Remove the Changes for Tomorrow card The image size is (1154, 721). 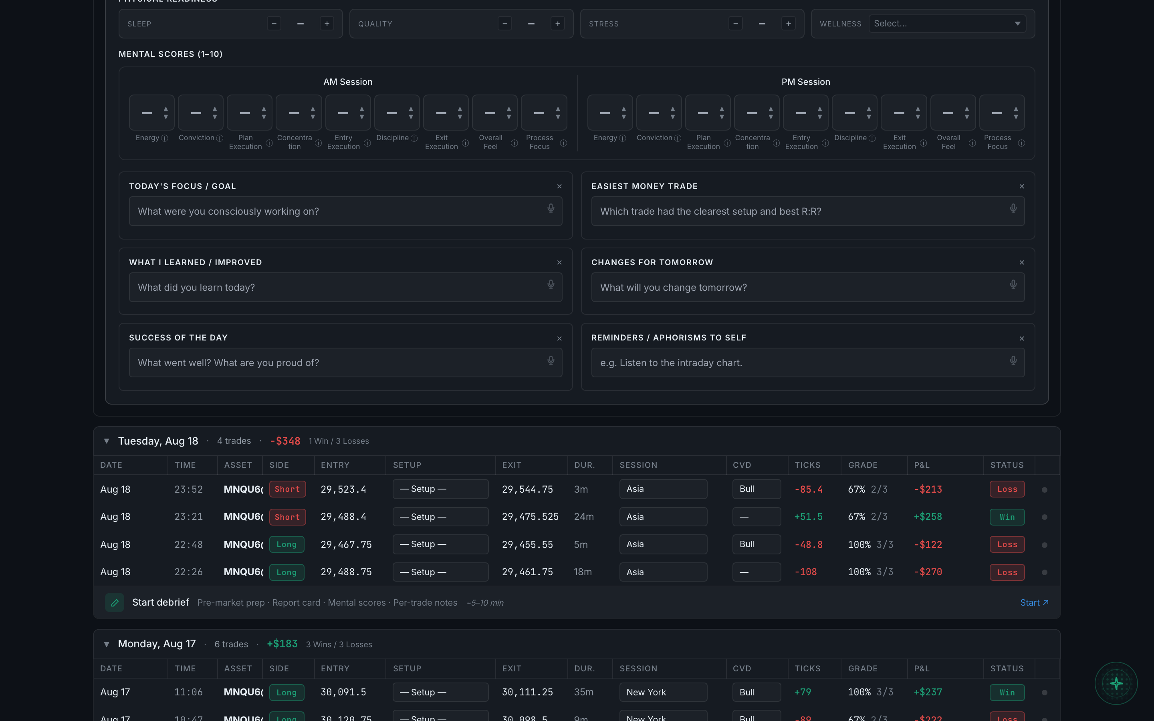[1022, 263]
